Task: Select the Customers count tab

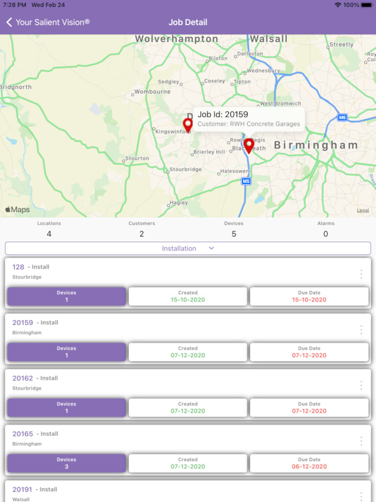Action: (x=142, y=229)
